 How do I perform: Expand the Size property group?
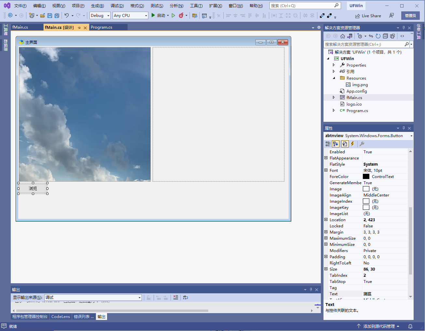tap(326, 269)
